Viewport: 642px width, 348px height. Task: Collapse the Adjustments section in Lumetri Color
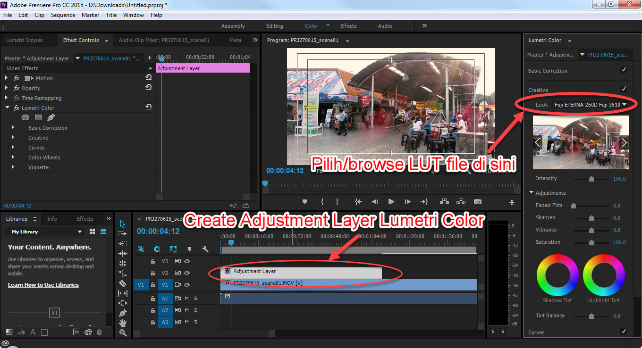point(531,192)
